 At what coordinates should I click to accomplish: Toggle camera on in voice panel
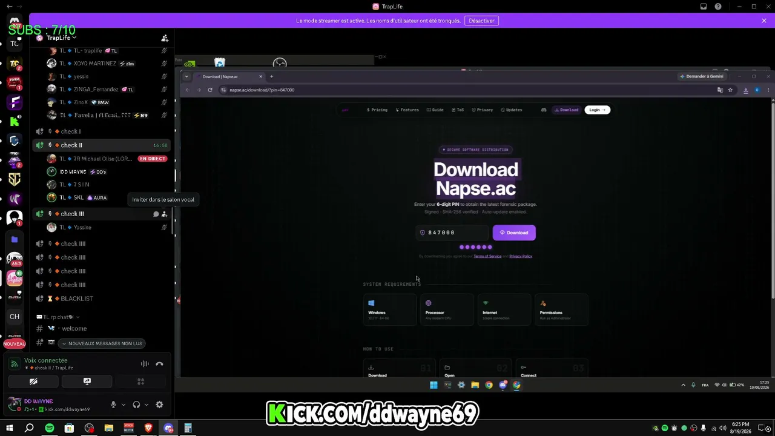point(33,381)
